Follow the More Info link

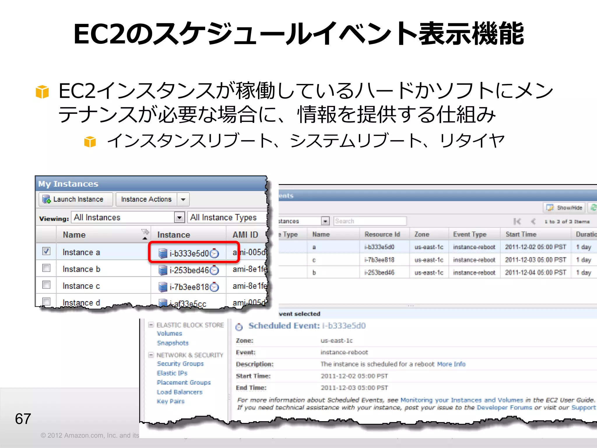pos(451,364)
